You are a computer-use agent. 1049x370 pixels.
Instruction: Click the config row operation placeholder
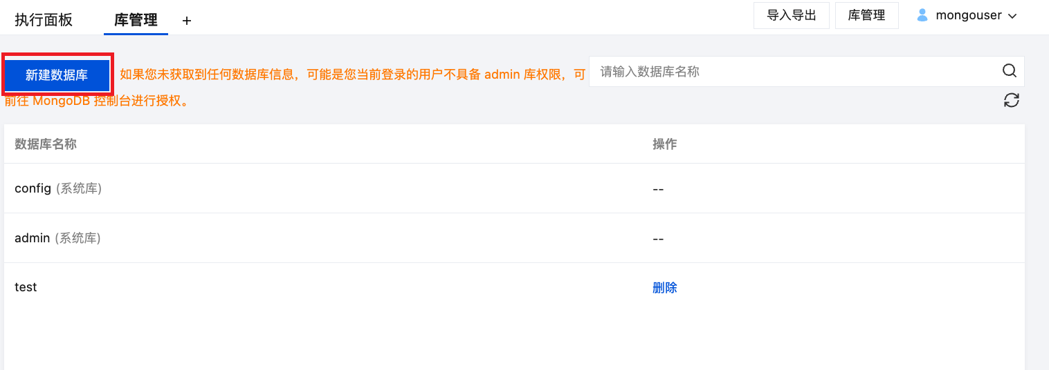pos(658,189)
